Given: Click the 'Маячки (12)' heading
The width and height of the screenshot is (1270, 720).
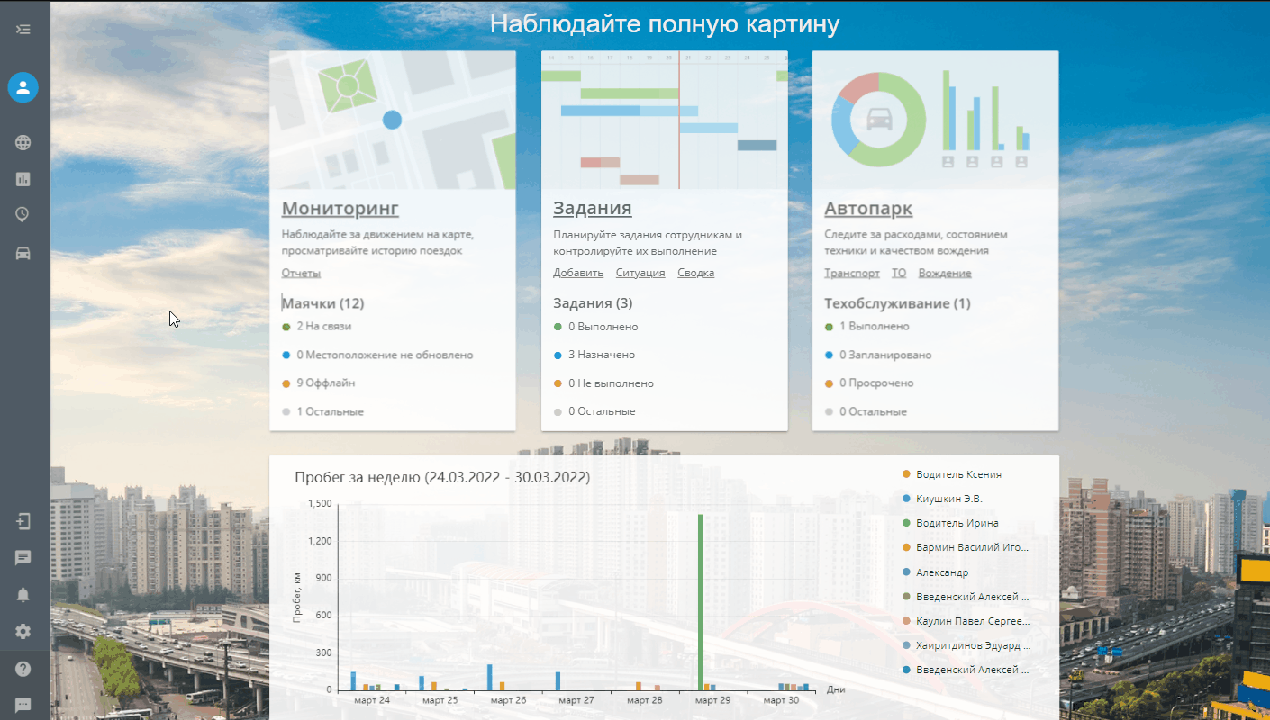Looking at the screenshot, I should click(323, 303).
